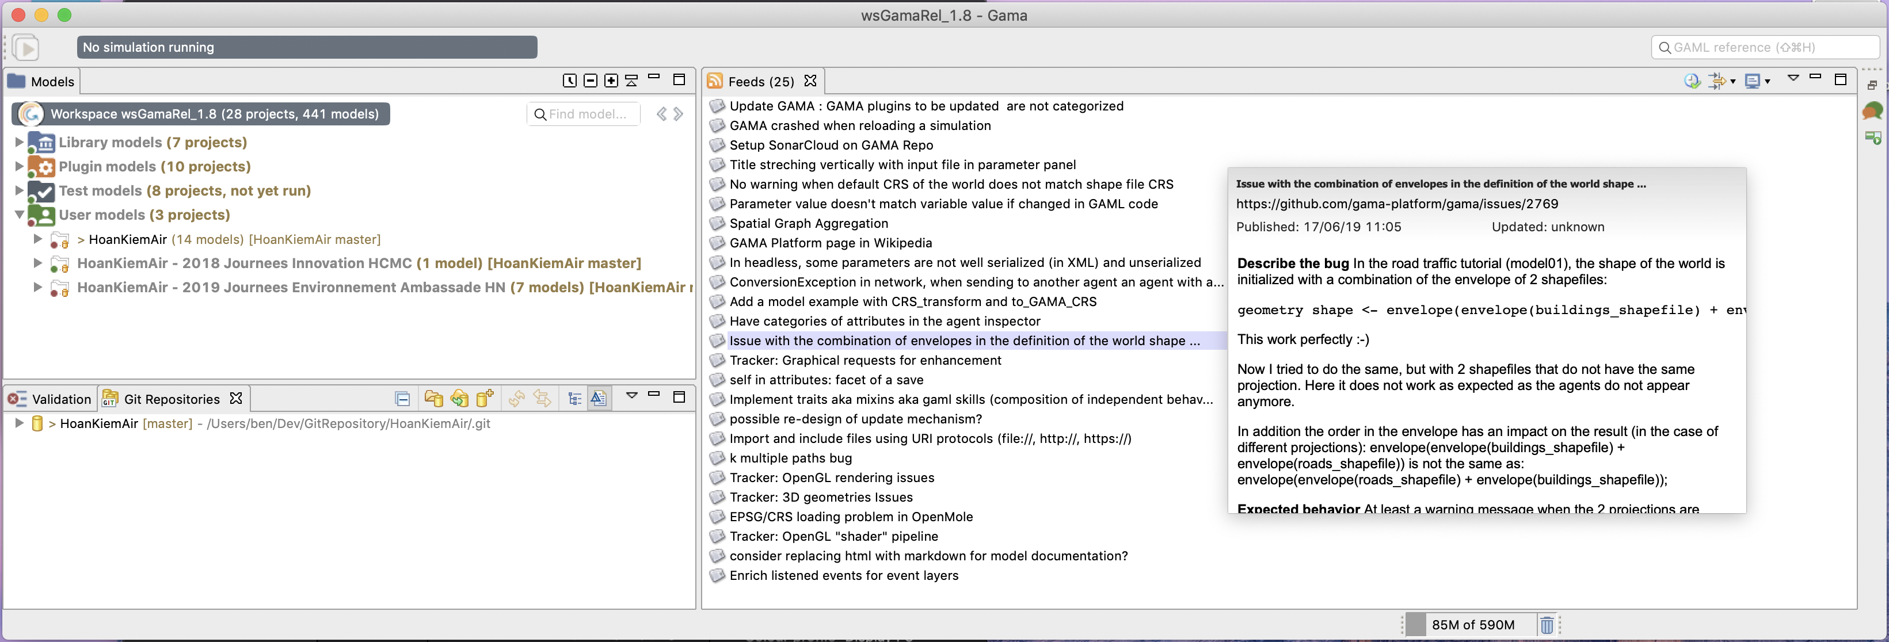Expand Plugin models category

pos(19,166)
